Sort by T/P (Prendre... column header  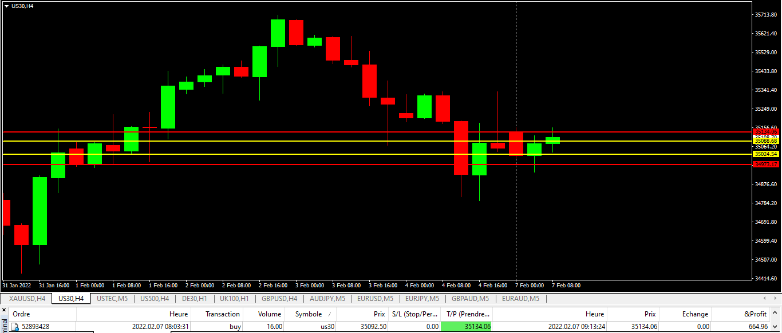(x=467, y=314)
